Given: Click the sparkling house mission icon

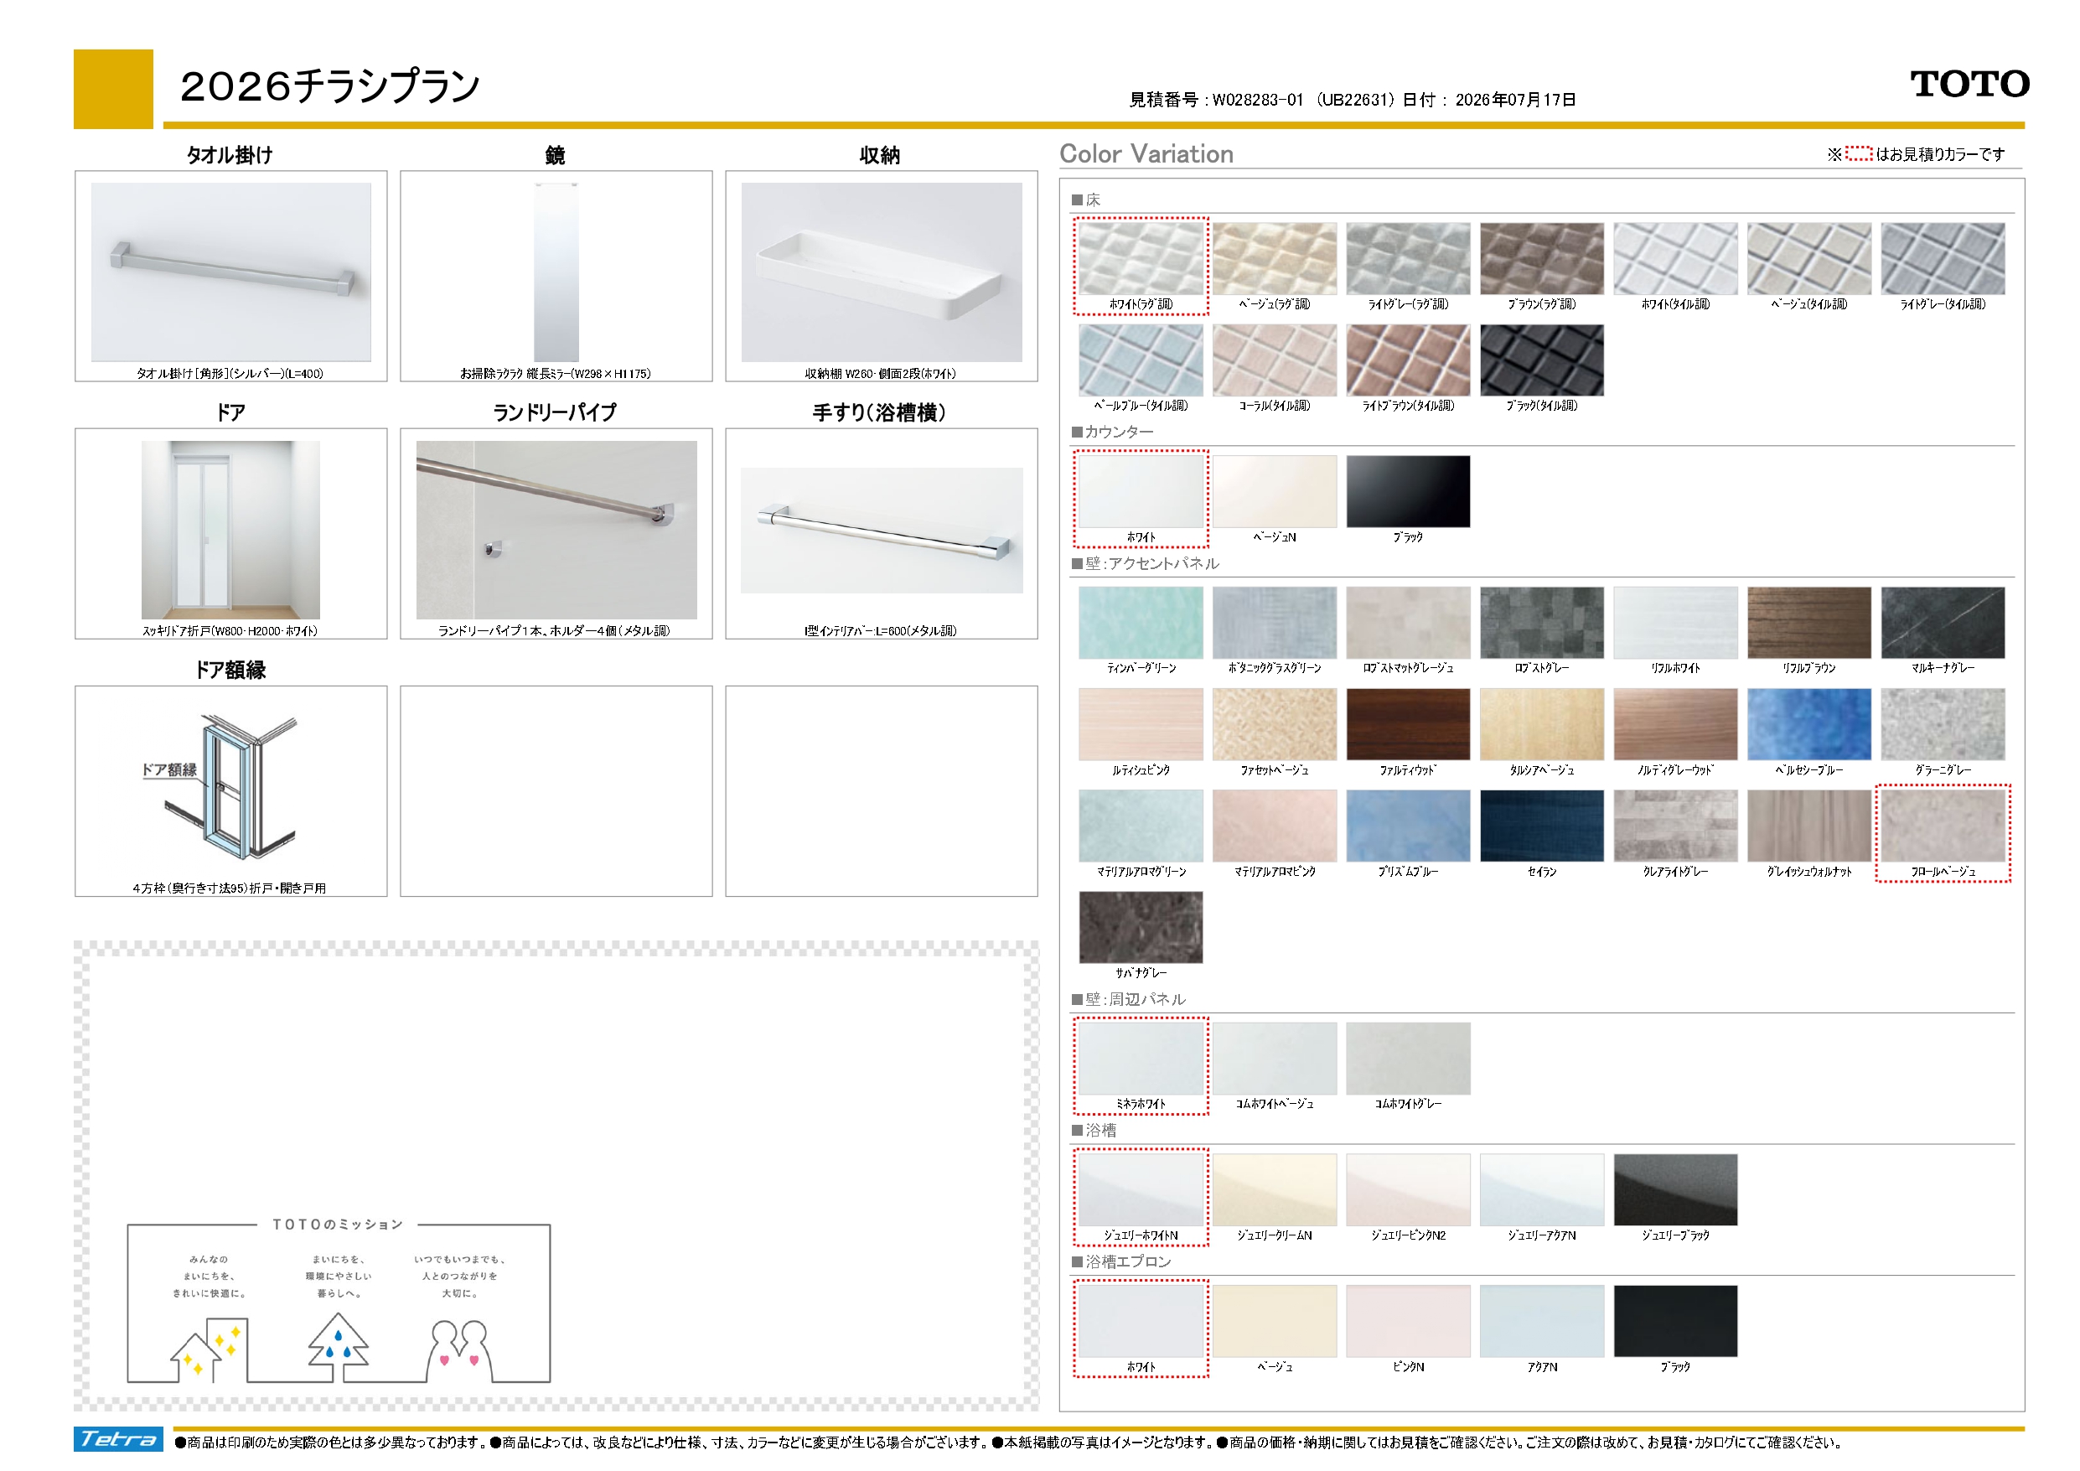Looking at the screenshot, I should point(209,1352).
